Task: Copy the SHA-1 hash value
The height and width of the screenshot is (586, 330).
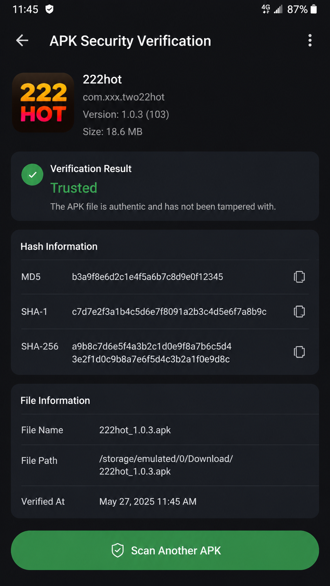Action: (299, 312)
